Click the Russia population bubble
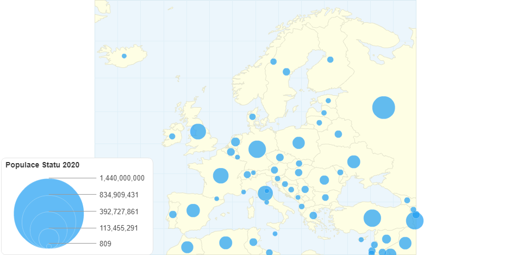Screen dimensions: 511x255 pyautogui.click(x=383, y=107)
